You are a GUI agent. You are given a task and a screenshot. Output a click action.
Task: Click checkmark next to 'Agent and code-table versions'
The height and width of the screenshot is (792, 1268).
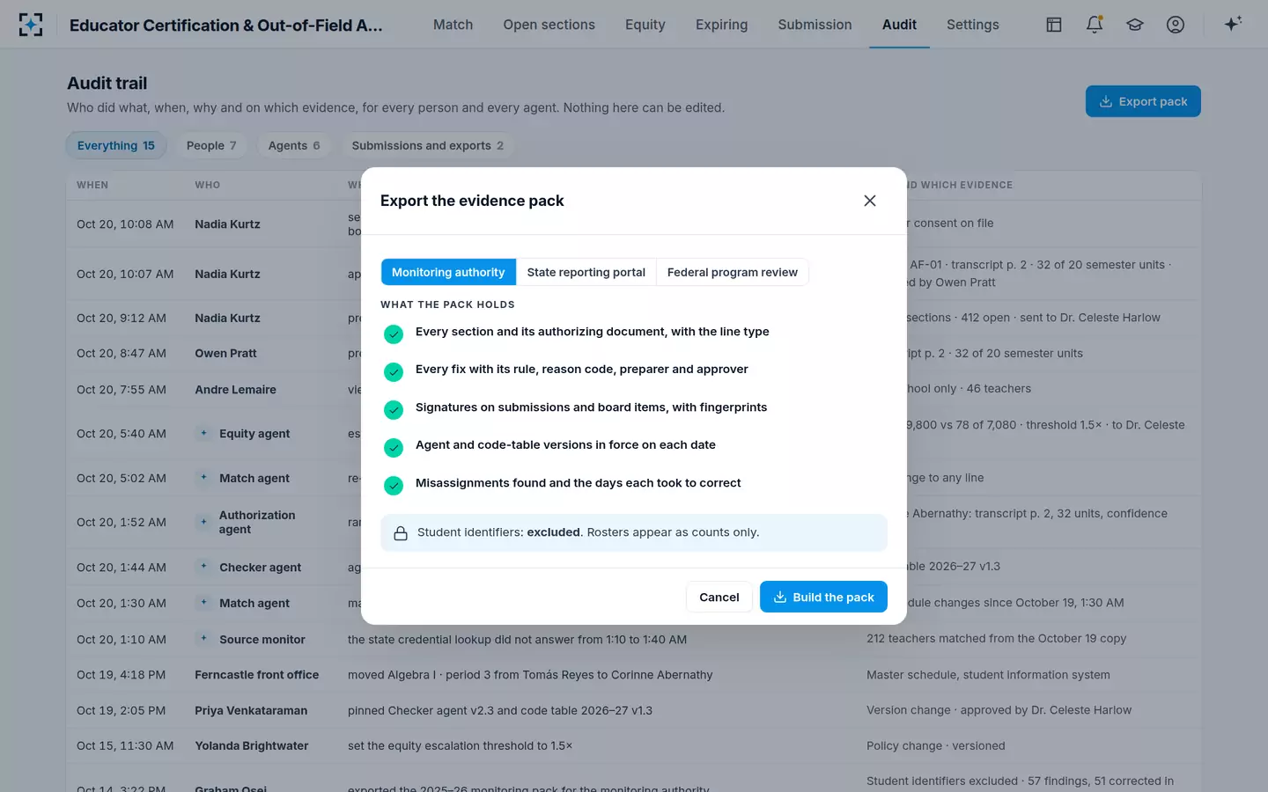(x=394, y=447)
